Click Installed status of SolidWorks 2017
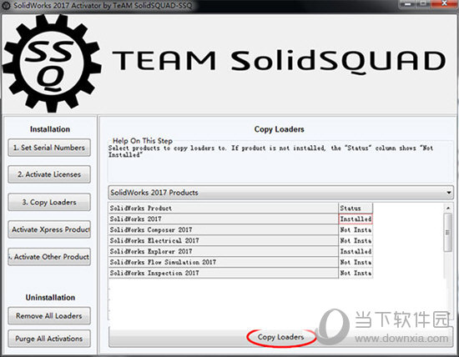Viewport: 459px width, 357px height. (x=356, y=219)
